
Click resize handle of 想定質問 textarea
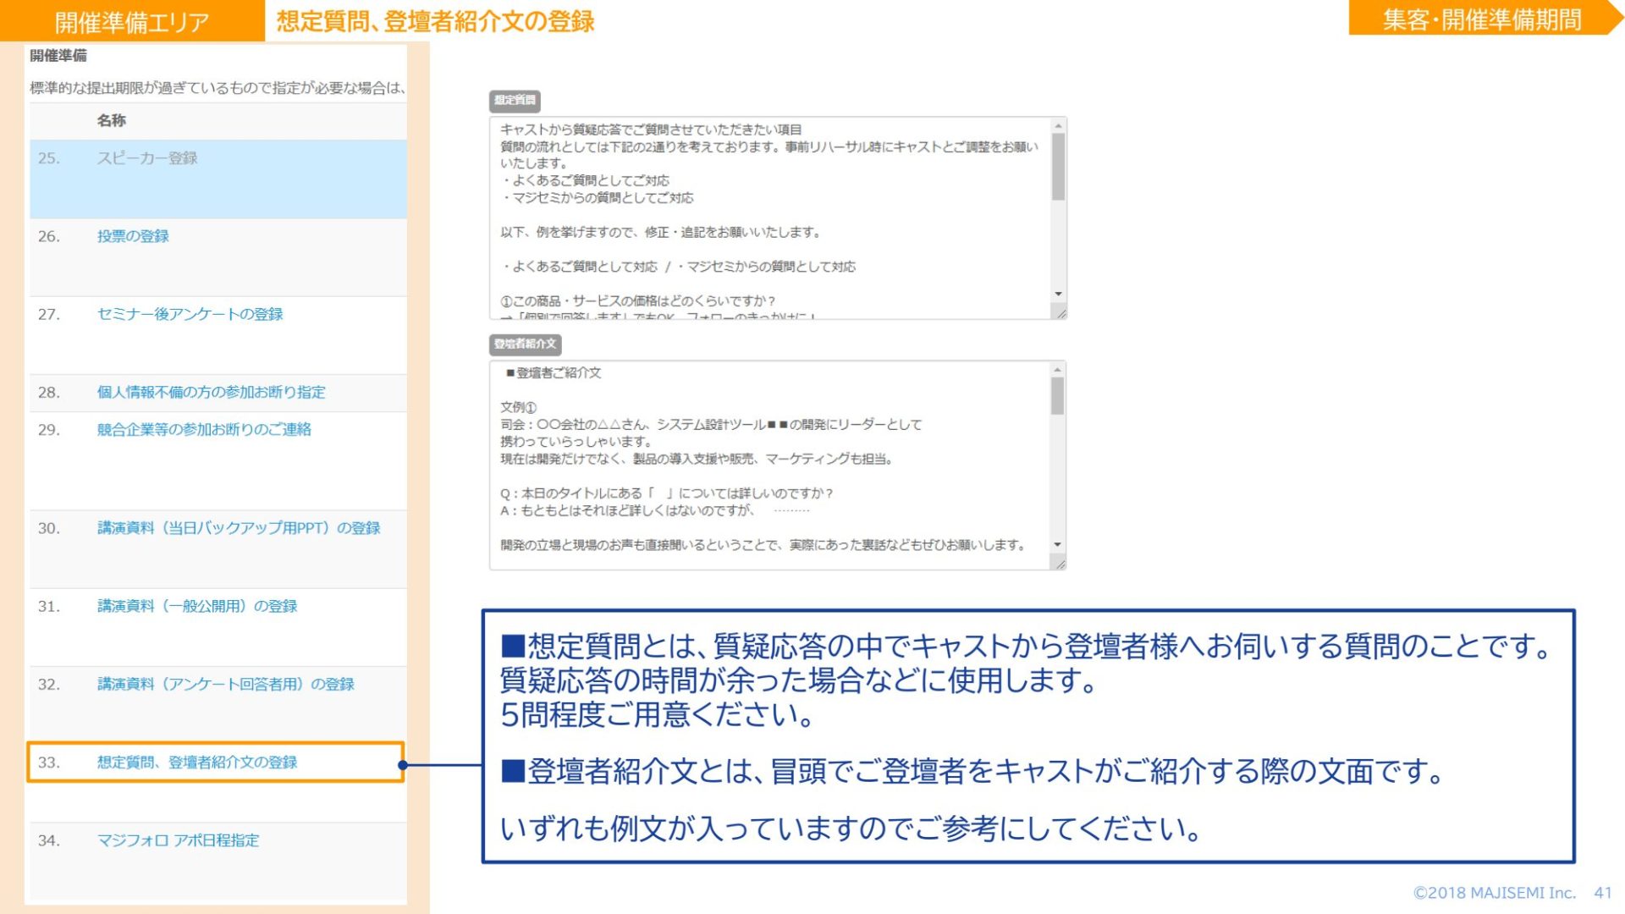[1060, 314]
